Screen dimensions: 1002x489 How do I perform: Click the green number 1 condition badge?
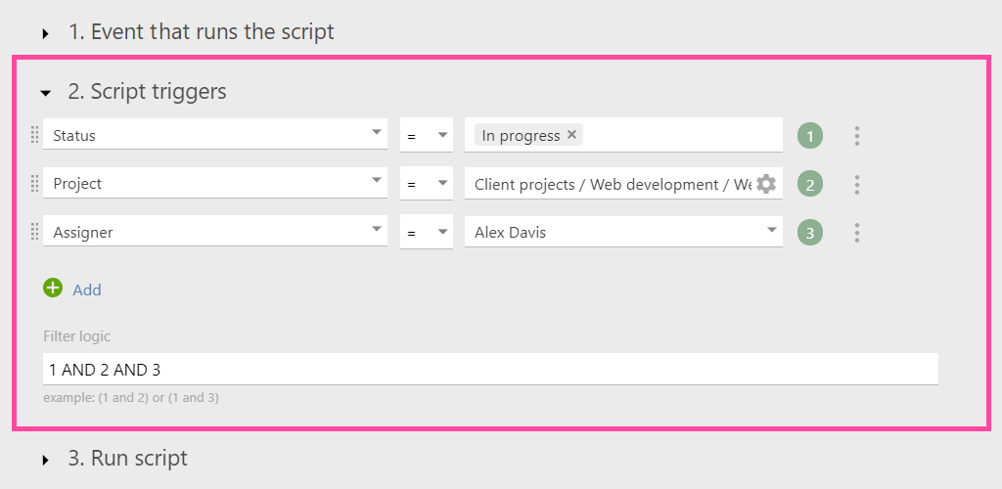[809, 136]
